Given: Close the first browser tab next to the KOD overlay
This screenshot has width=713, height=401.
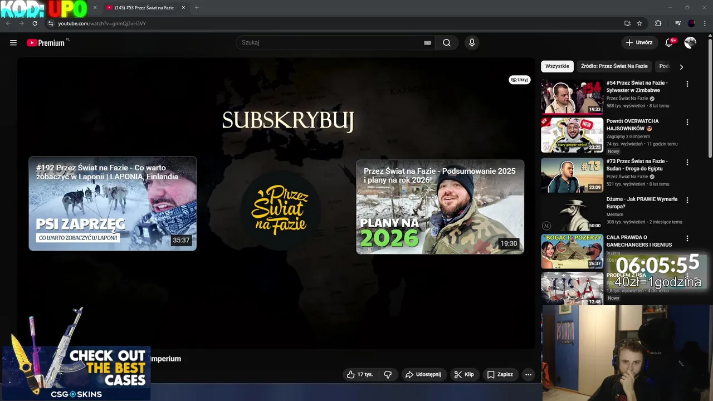Looking at the screenshot, I should click(x=95, y=7).
